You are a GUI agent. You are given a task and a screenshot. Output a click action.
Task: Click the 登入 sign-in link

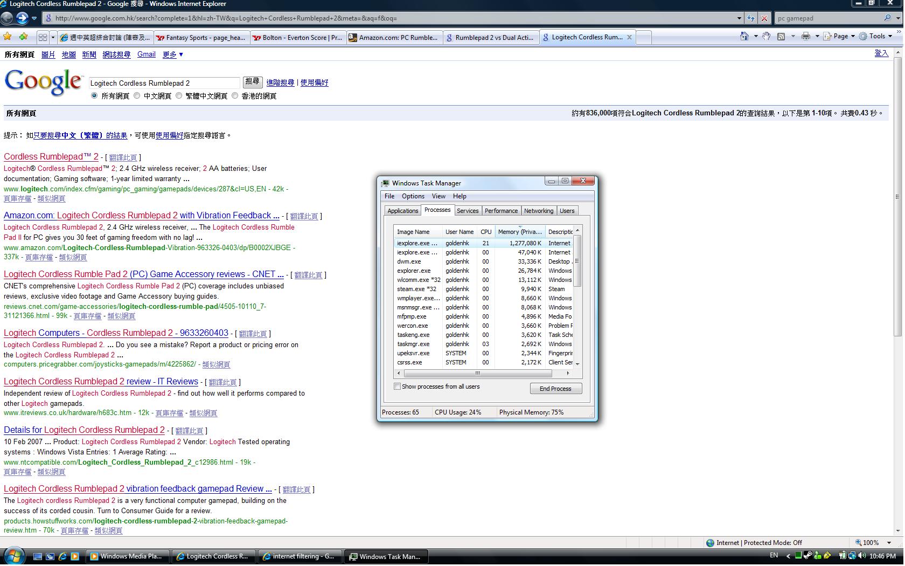point(881,53)
